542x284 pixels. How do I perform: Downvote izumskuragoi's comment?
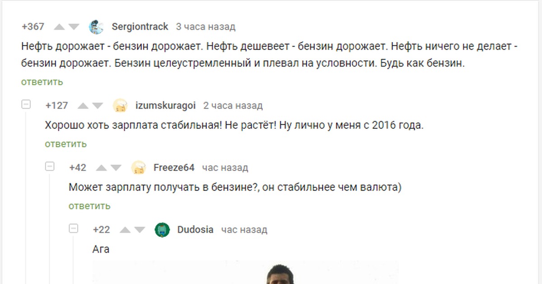point(98,106)
